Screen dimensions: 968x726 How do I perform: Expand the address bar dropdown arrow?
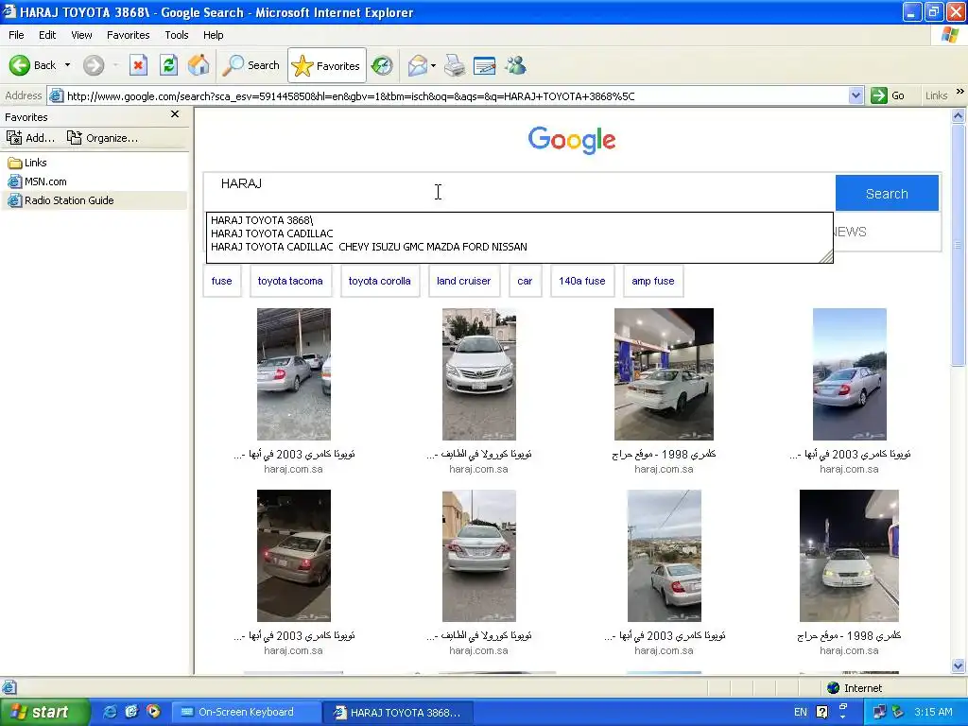(x=856, y=95)
